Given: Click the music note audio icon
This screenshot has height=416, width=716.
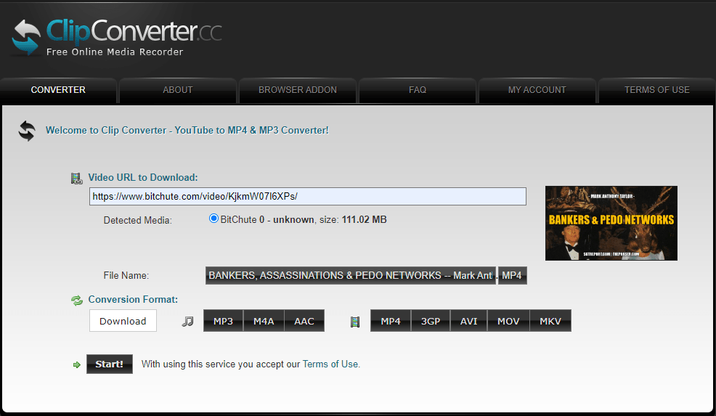Looking at the screenshot, I should pyautogui.click(x=187, y=321).
